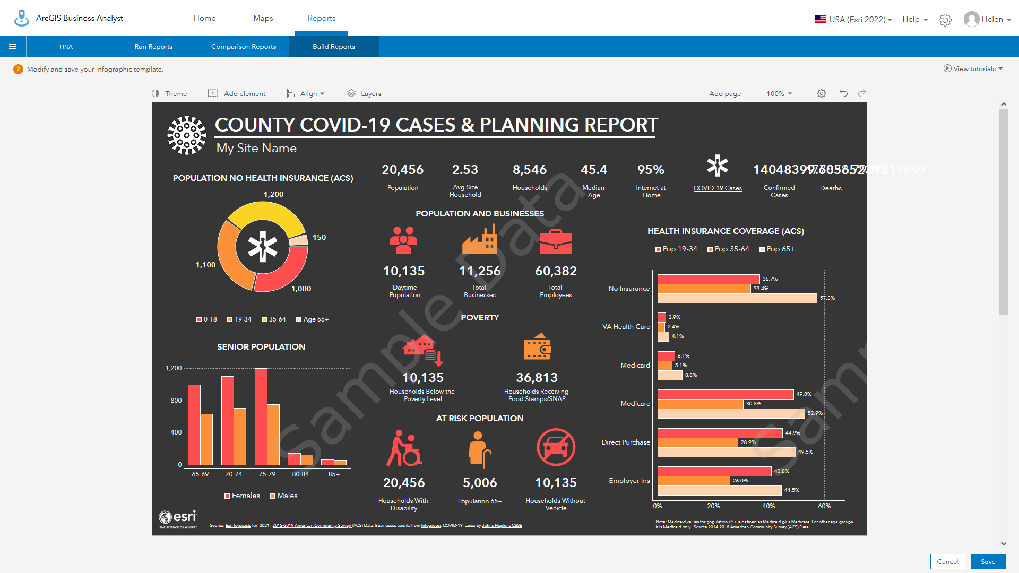Image resolution: width=1019 pixels, height=573 pixels.
Task: Click the Cancel button
Action: (x=946, y=560)
